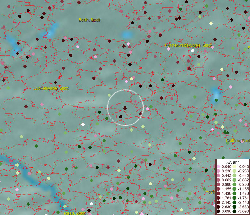Click the dark marker overlapping the Berlin, Stadt label
The width and height of the screenshot is (250, 215).
pos(94,21)
